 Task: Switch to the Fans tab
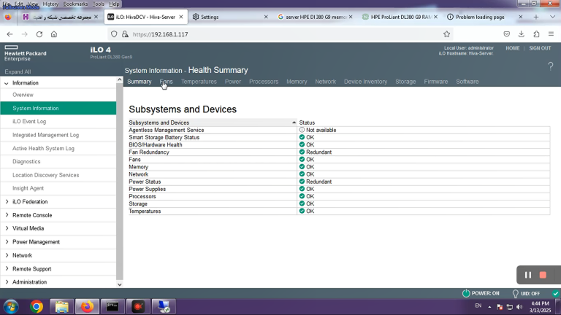click(166, 82)
